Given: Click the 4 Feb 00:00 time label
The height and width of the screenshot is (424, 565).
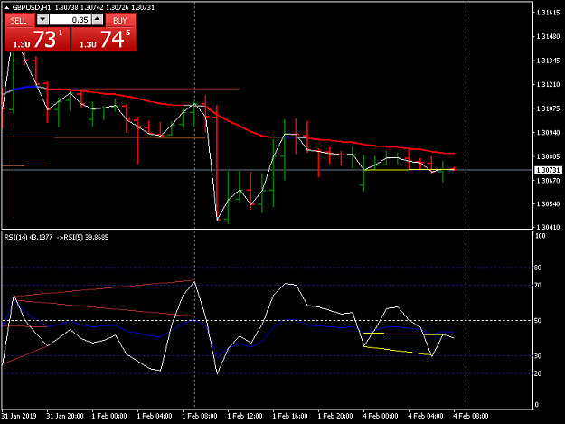Looking at the screenshot, I should click(381, 416).
